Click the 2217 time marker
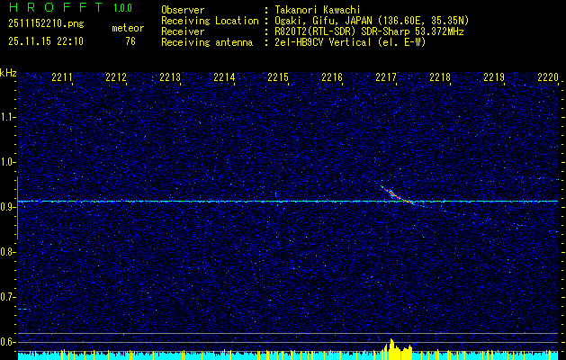This screenshot has width=566, height=360. 386,77
